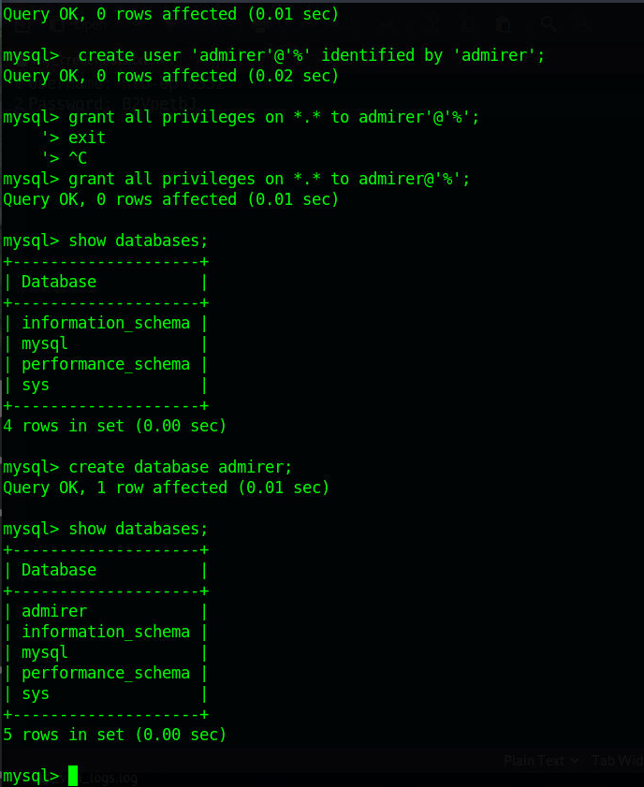
Task: Click 'sys' row in the first table
Action: point(36,386)
